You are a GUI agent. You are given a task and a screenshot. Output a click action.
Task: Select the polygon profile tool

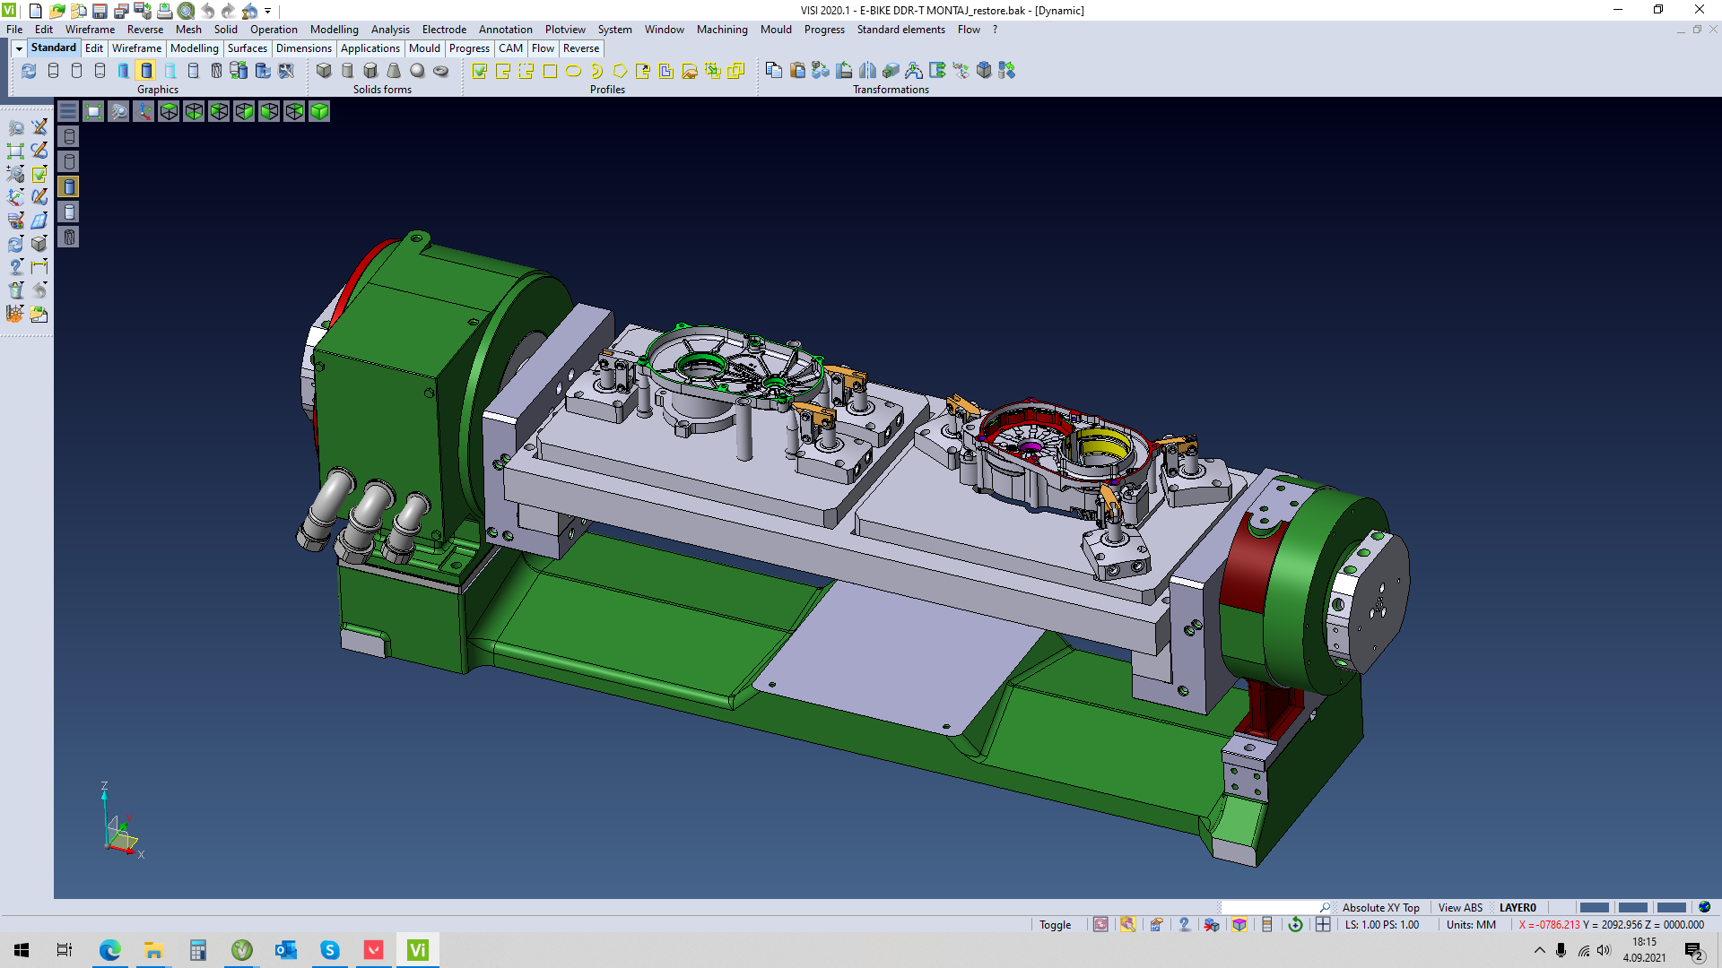620,71
